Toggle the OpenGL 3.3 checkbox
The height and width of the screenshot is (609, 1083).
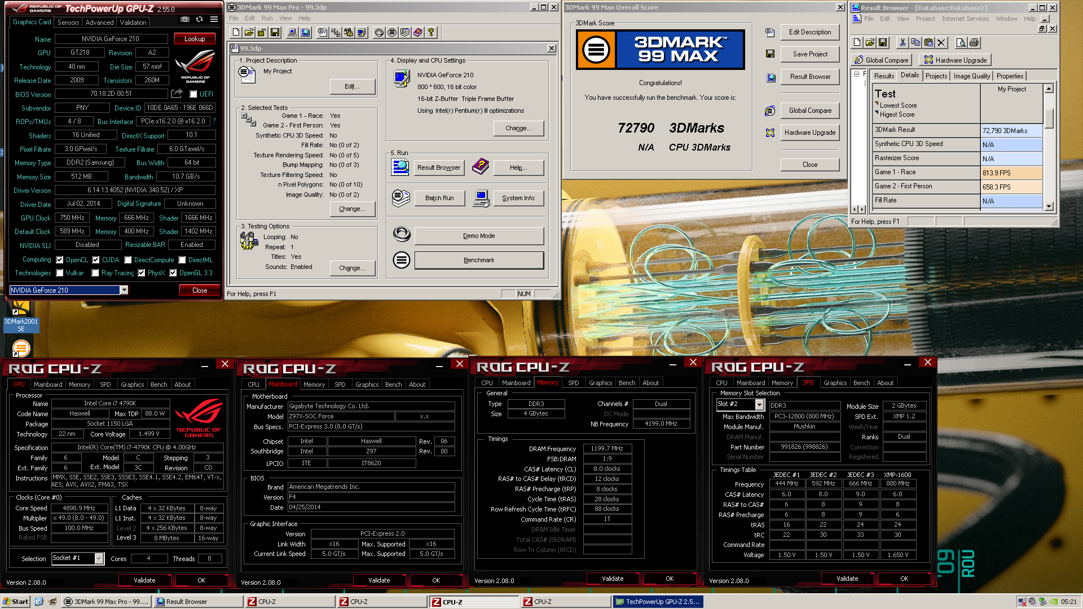173,273
